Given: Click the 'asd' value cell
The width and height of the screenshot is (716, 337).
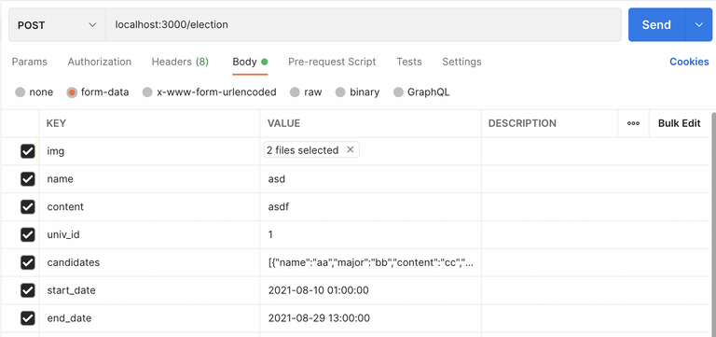Looking at the screenshot, I should coord(370,179).
